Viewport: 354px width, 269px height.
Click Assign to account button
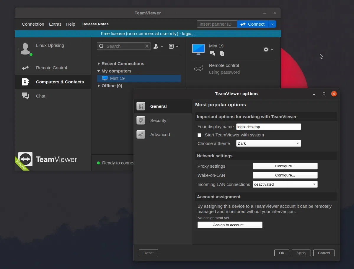[x=230, y=225]
